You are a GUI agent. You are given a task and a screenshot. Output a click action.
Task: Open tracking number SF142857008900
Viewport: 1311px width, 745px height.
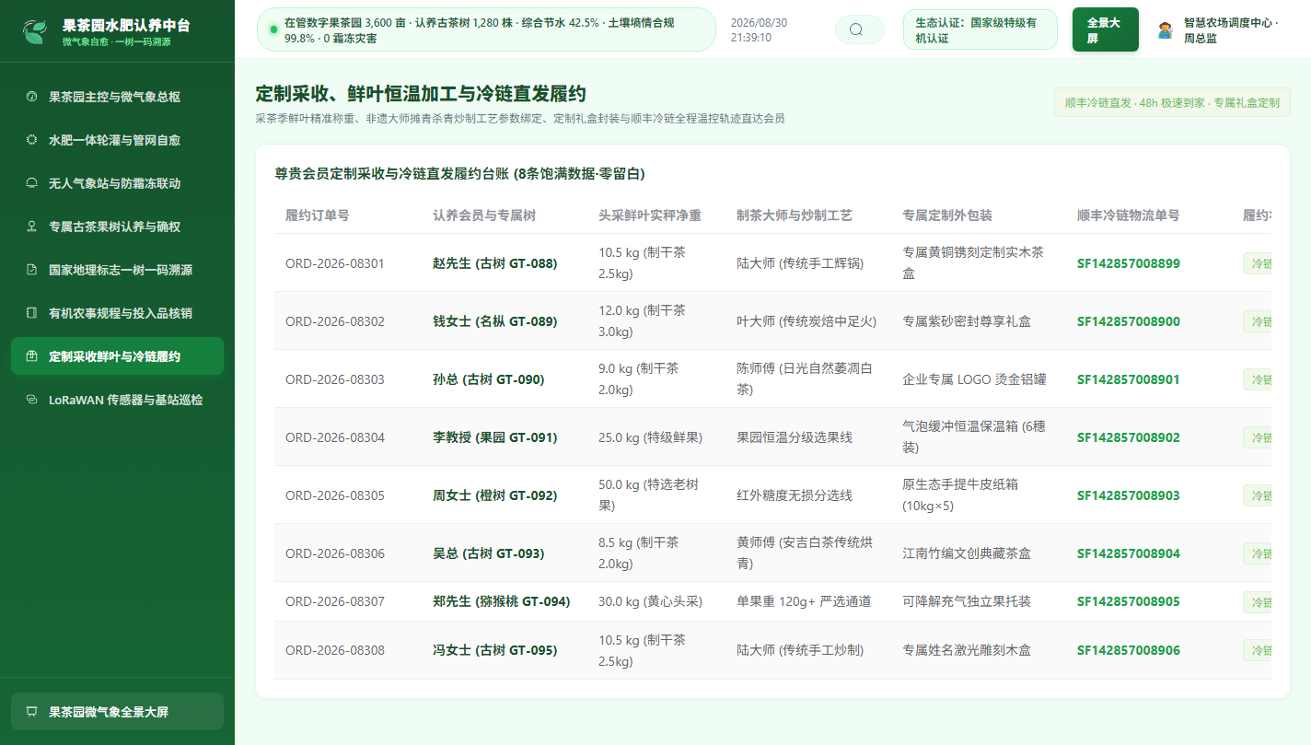pos(1128,321)
